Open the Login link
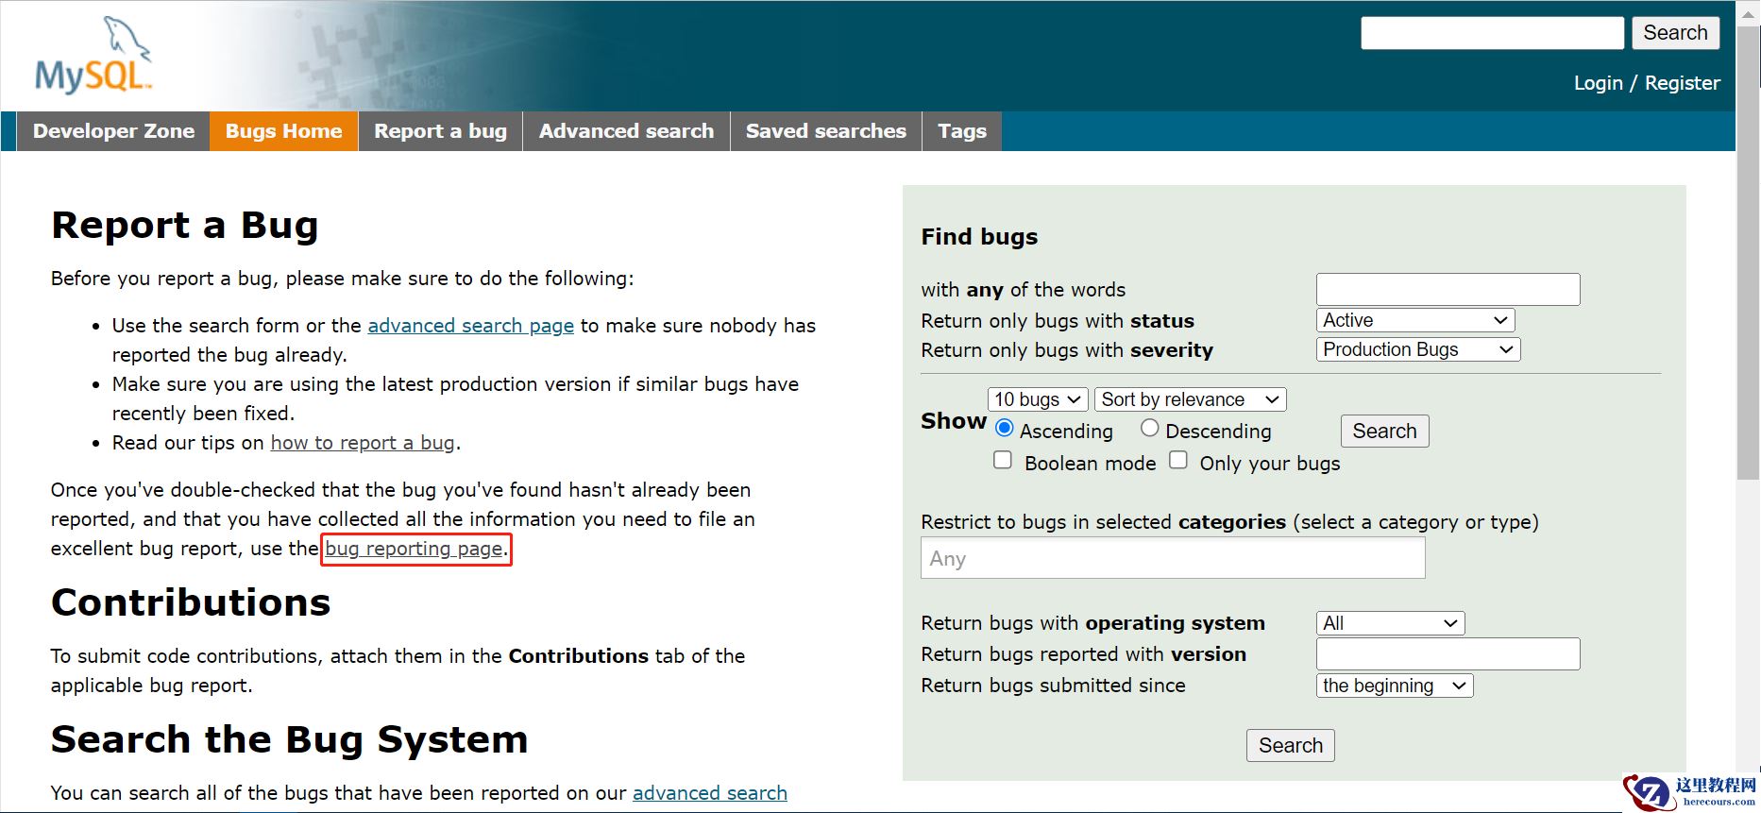 [x=1598, y=83]
